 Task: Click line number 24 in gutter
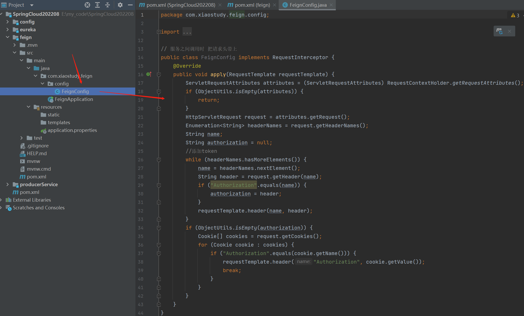140,143
